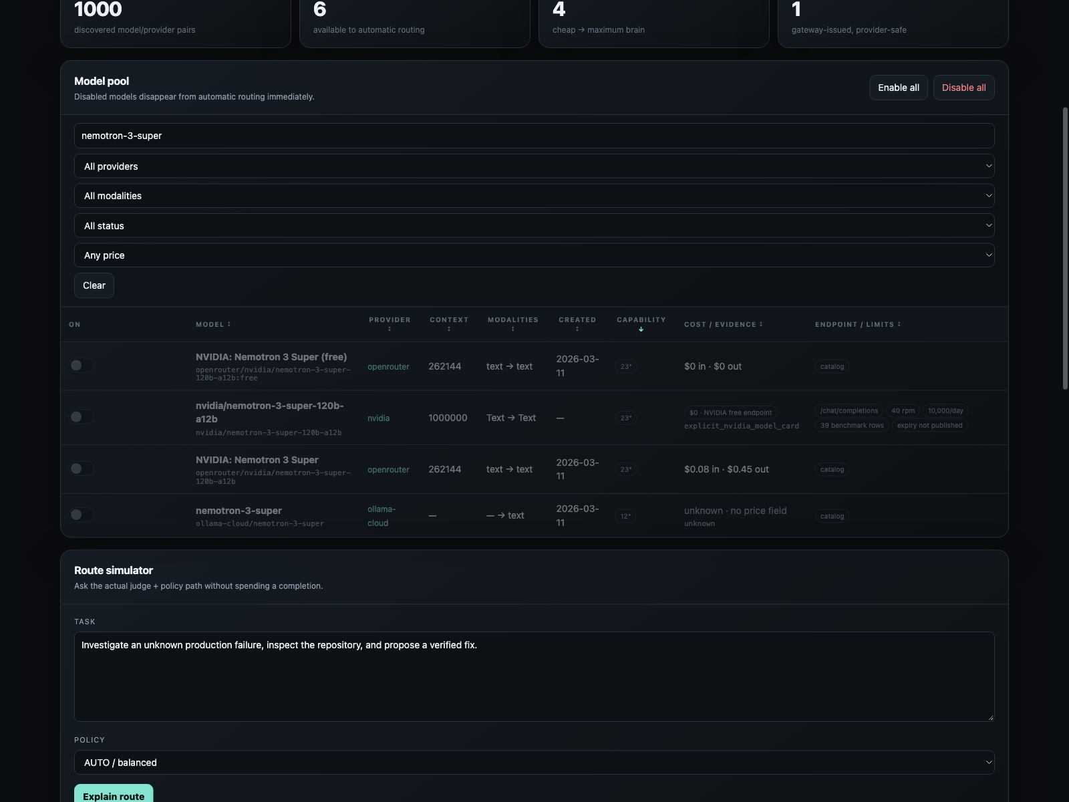Image resolution: width=1069 pixels, height=802 pixels.
Task: Click the 10,000/day limit tag
Action: pos(945,411)
